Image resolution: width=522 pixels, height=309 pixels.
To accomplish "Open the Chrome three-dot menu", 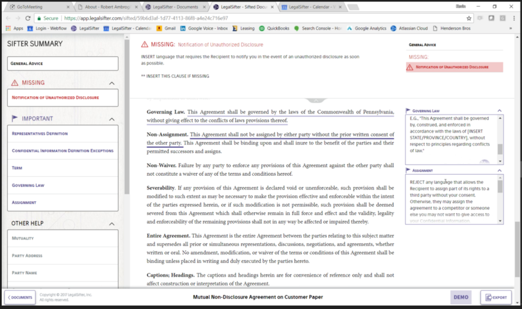I will tap(514, 18).
